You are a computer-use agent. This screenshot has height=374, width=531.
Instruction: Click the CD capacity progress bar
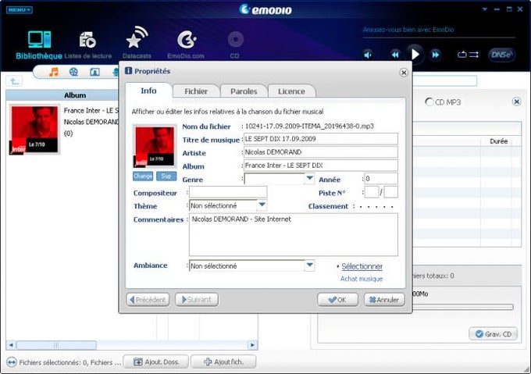point(462,307)
